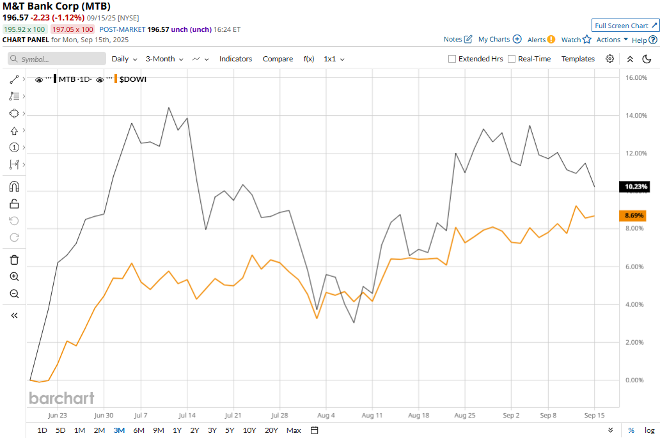
Task: Click the MTB black color swatch
Action: [55, 79]
